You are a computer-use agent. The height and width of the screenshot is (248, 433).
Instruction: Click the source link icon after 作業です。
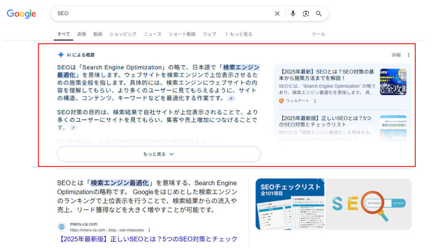[231, 98]
